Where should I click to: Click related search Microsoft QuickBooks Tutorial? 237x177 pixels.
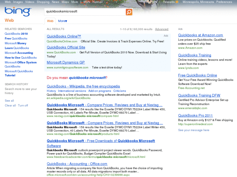(19, 73)
